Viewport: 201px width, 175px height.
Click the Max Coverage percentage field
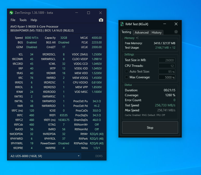167,77
